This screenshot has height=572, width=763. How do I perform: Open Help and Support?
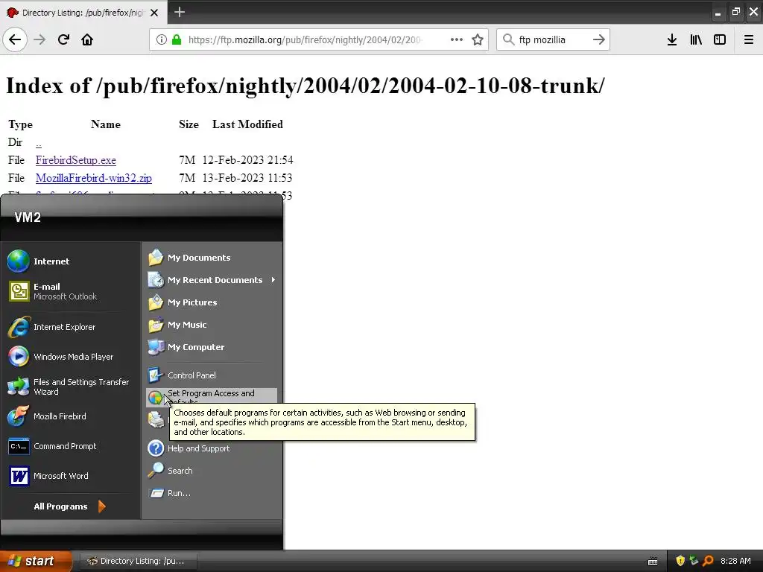(x=212, y=448)
